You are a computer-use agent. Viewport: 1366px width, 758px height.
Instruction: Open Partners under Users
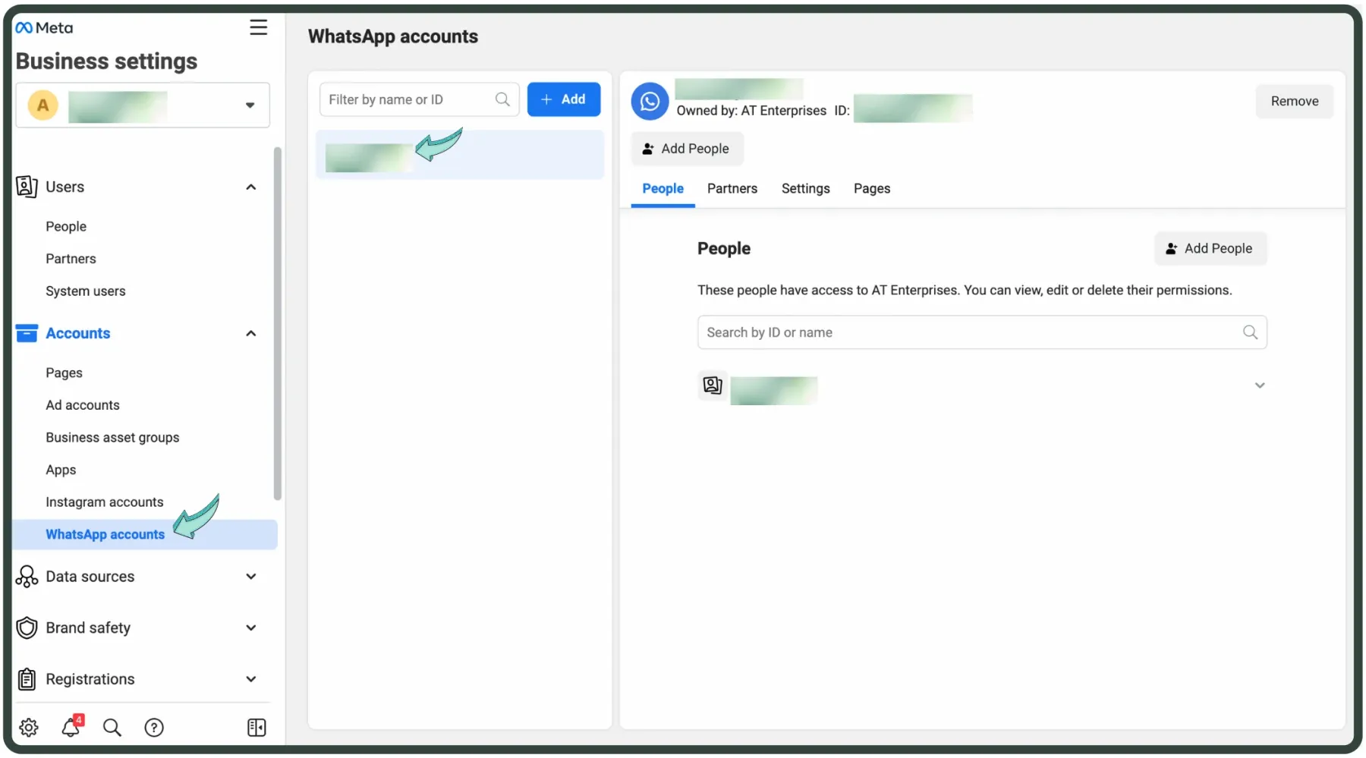(71, 259)
